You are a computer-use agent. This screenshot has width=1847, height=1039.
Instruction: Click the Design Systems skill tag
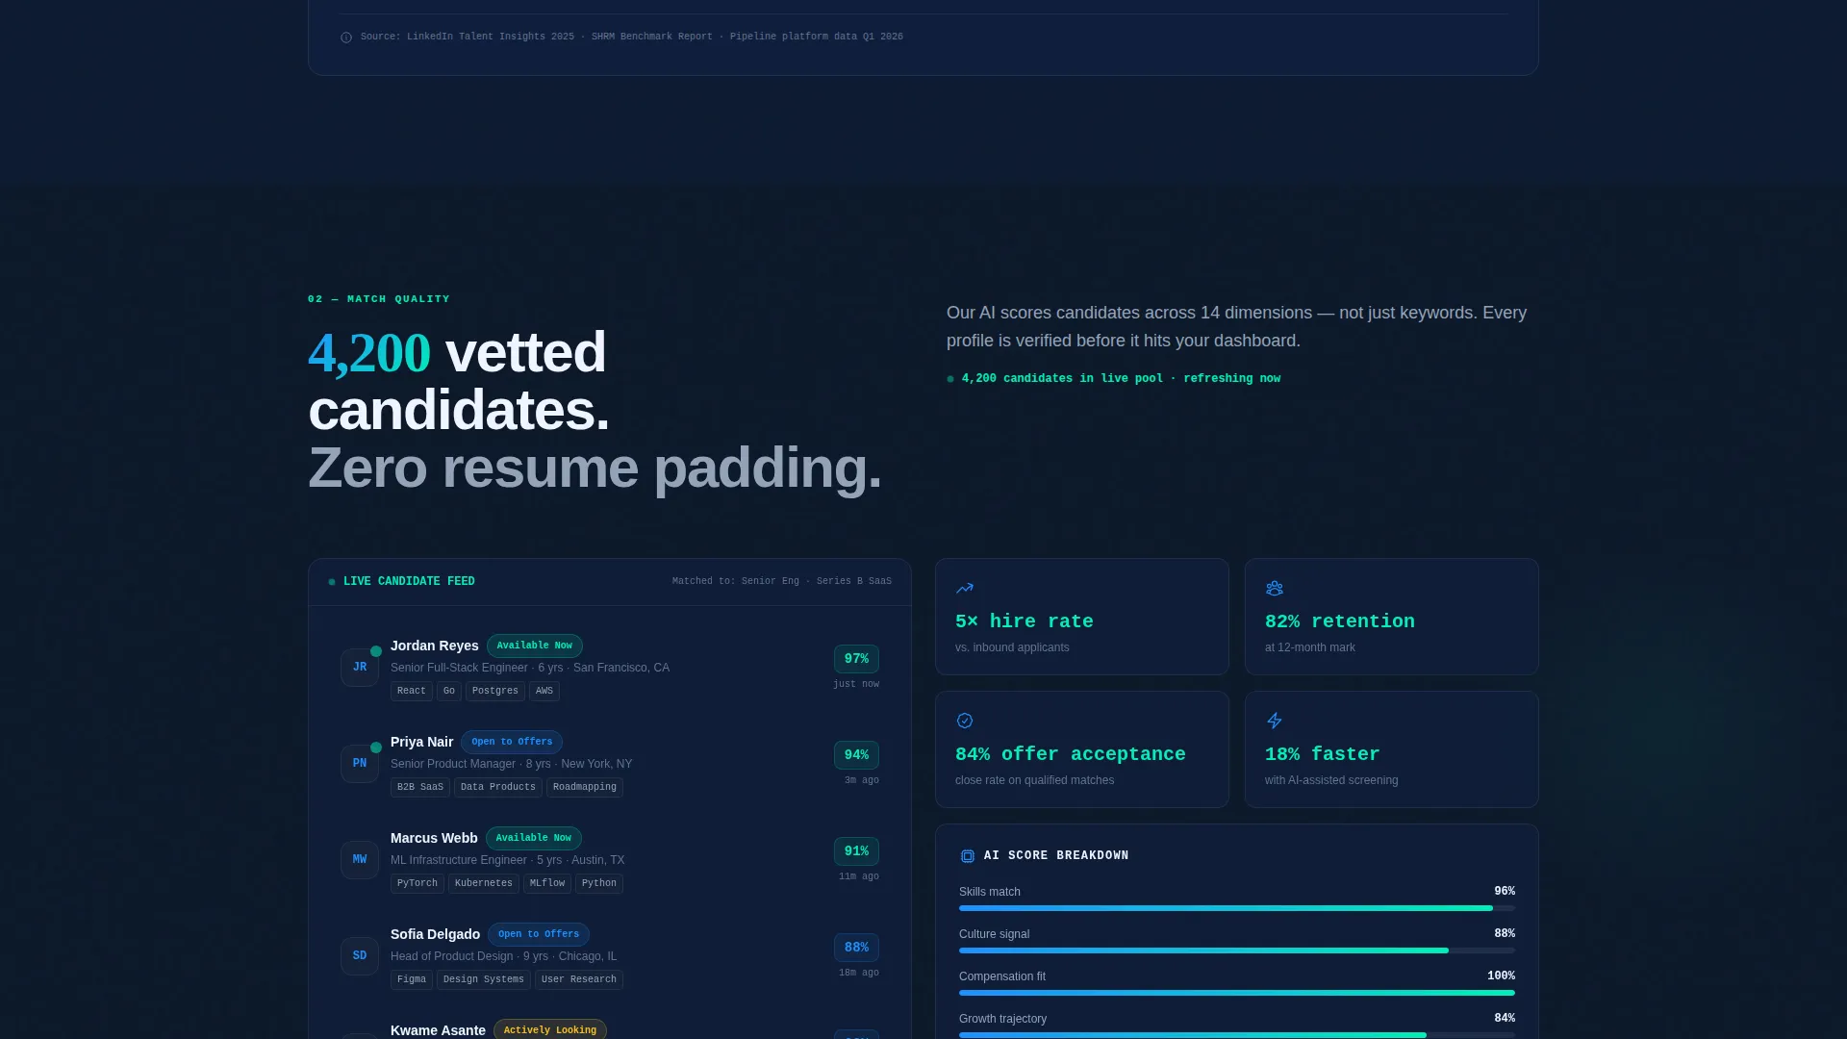coord(484,980)
